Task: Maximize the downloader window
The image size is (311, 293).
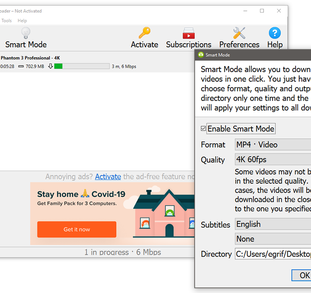Action: coord(262,11)
